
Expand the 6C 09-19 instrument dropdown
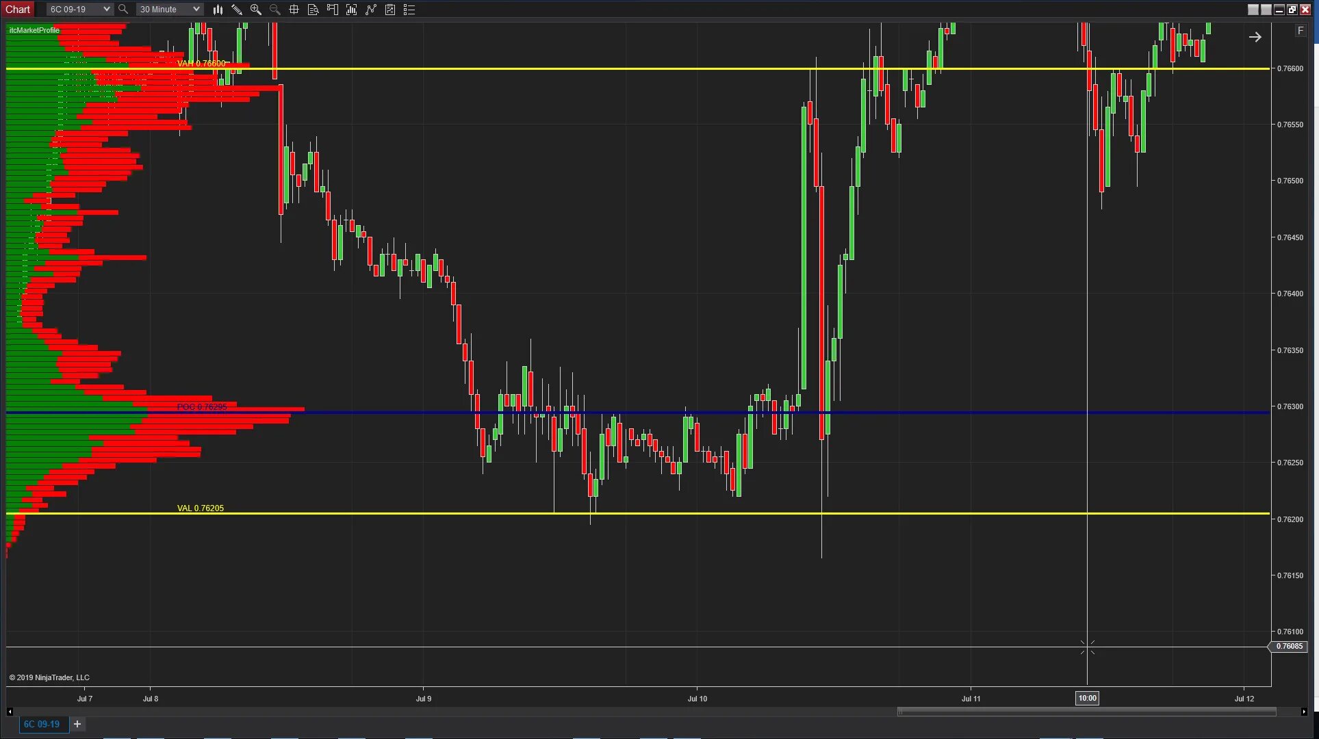coord(106,10)
